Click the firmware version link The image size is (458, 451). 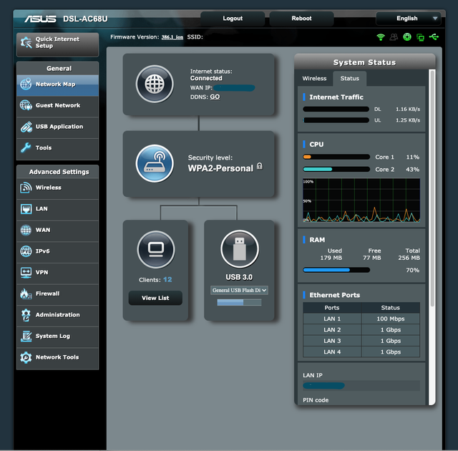(x=172, y=37)
